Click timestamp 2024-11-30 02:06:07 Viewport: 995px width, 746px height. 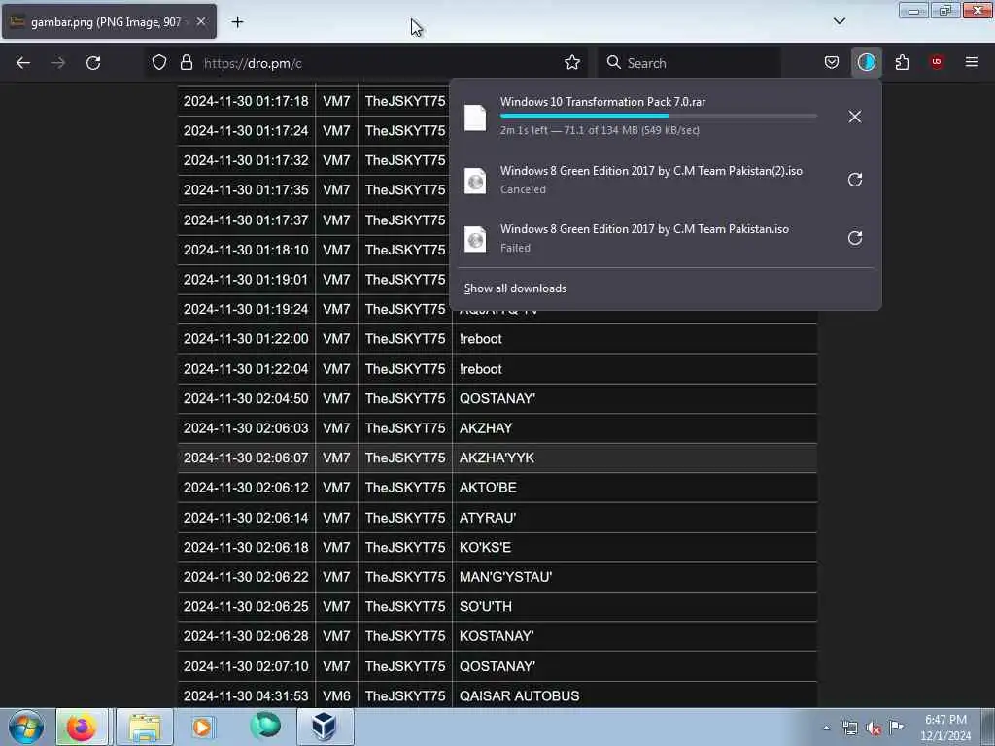[x=246, y=458]
